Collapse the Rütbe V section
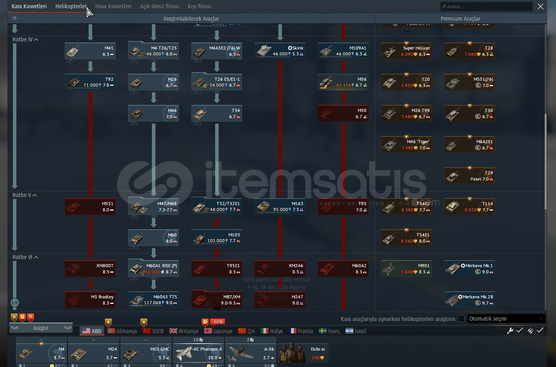The height and width of the screenshot is (367, 556). coord(25,195)
